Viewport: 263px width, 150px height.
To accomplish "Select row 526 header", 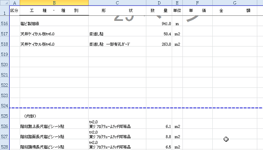I will 4,124.
